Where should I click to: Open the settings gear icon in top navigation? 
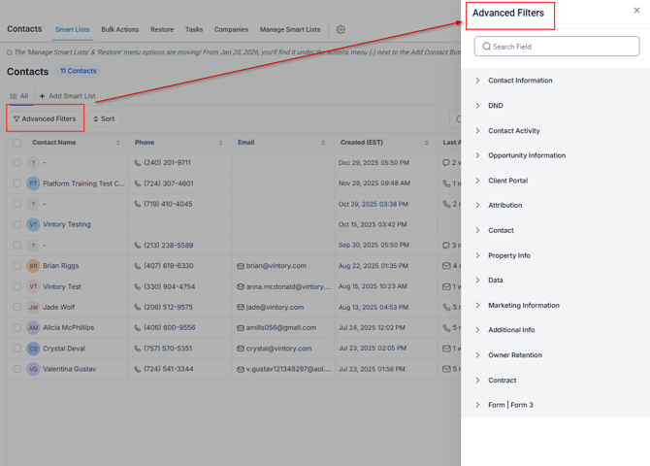tap(341, 30)
